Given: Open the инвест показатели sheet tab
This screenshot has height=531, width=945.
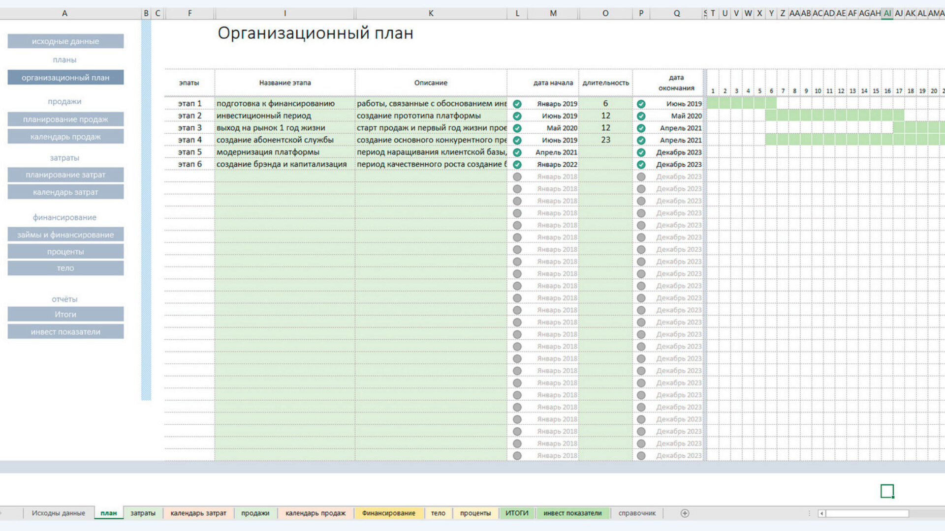Looking at the screenshot, I should point(572,513).
